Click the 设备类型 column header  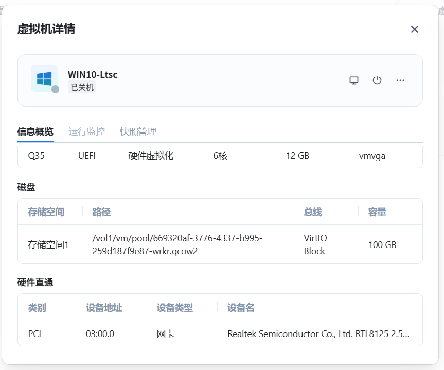pos(175,307)
